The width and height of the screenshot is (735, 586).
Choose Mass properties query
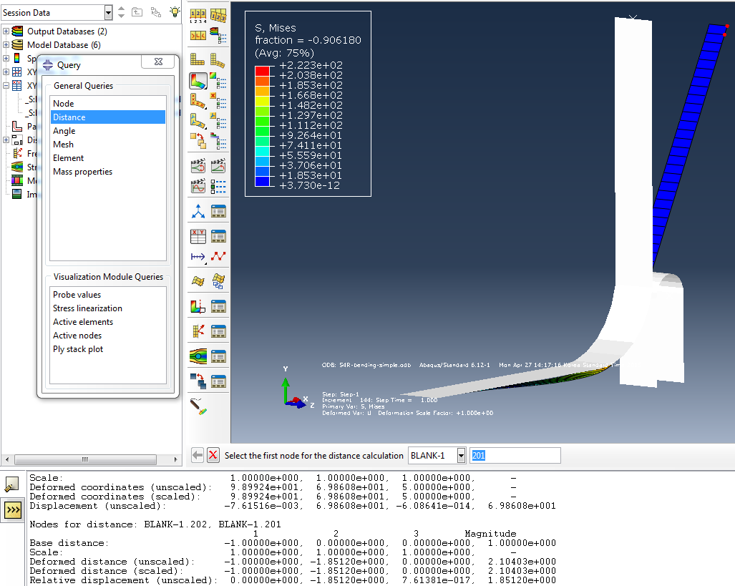point(82,172)
